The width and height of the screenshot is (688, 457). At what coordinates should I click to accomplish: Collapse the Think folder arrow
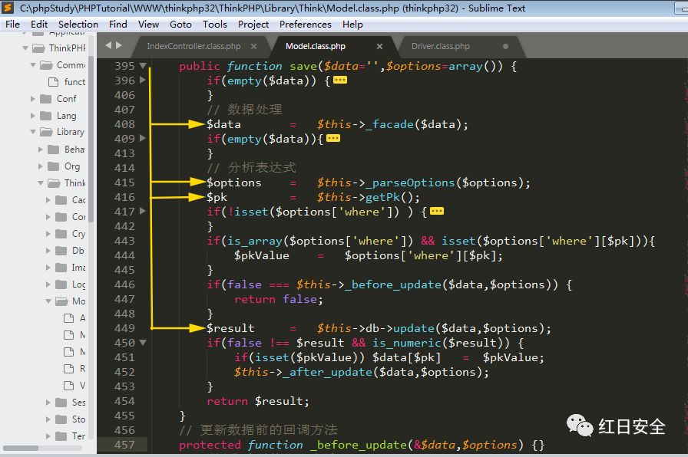[x=41, y=182]
